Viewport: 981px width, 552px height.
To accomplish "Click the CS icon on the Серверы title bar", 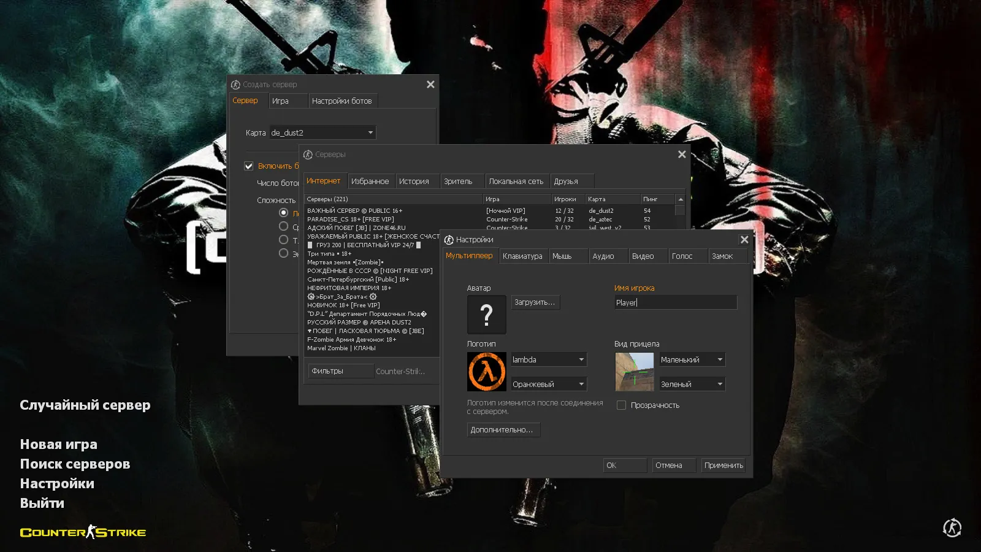I will 309,154.
